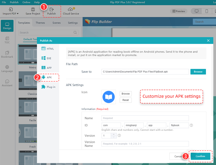Open the Cloud Service icon

[x=71, y=9]
